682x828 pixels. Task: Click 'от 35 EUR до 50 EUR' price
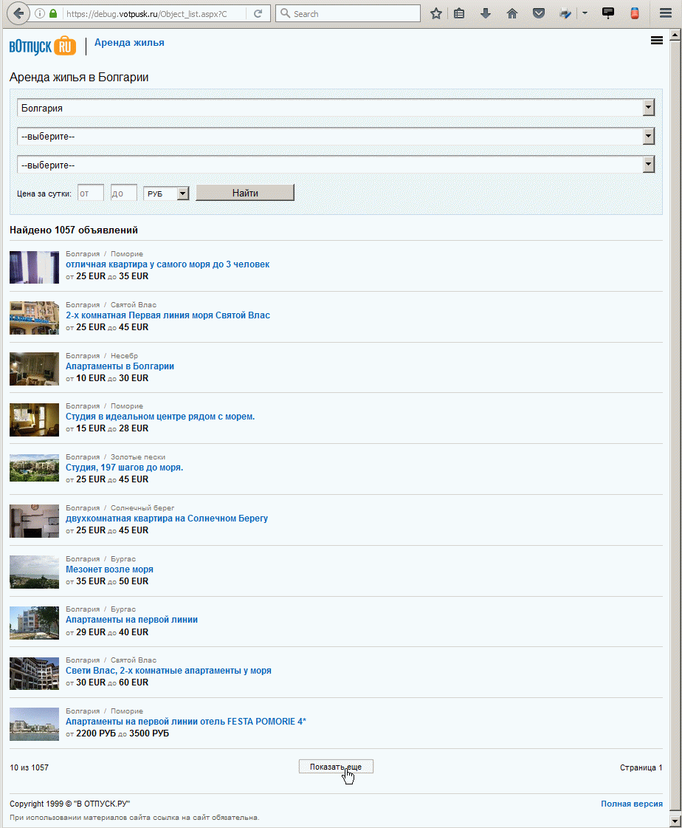(107, 581)
